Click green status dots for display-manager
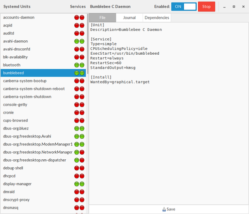249x214 pixels. coord(79,184)
